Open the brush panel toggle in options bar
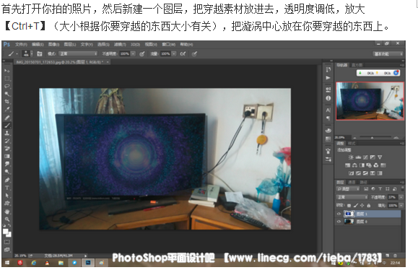This screenshot has height=270, width=418. coord(40,54)
